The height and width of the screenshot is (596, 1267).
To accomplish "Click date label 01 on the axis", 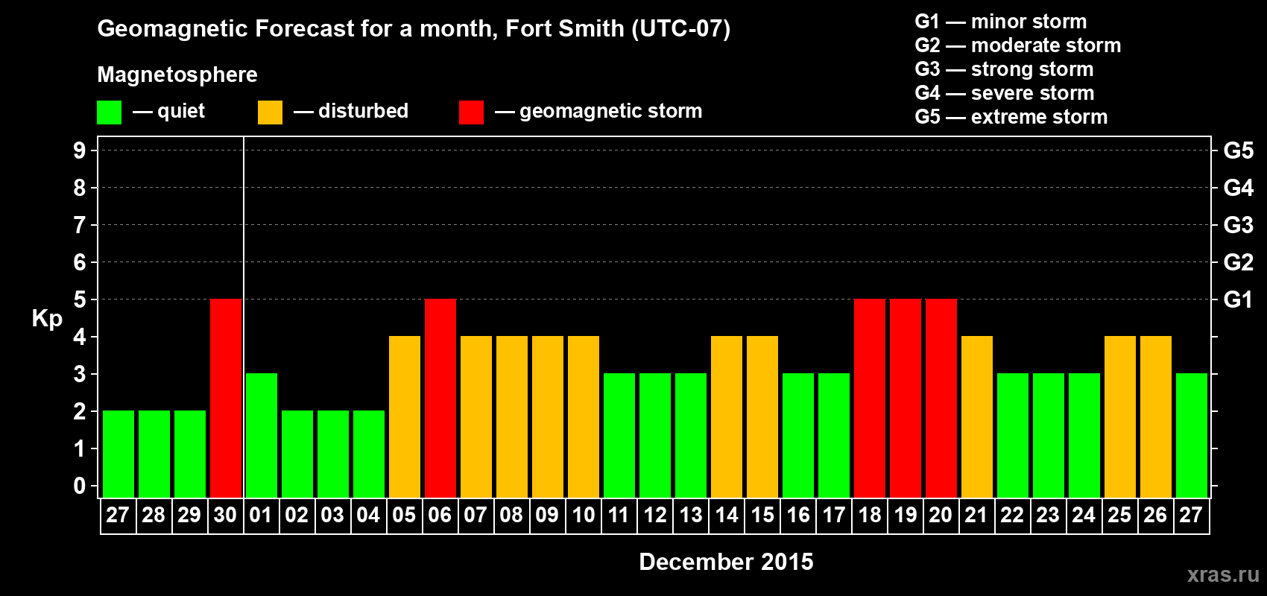I will click(x=261, y=516).
